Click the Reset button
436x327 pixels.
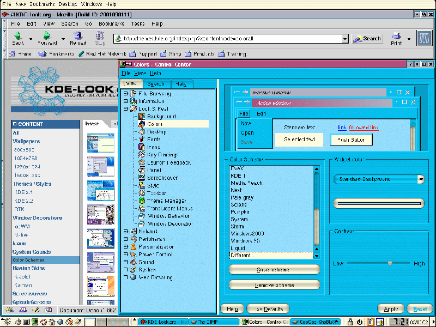[x=420, y=308]
